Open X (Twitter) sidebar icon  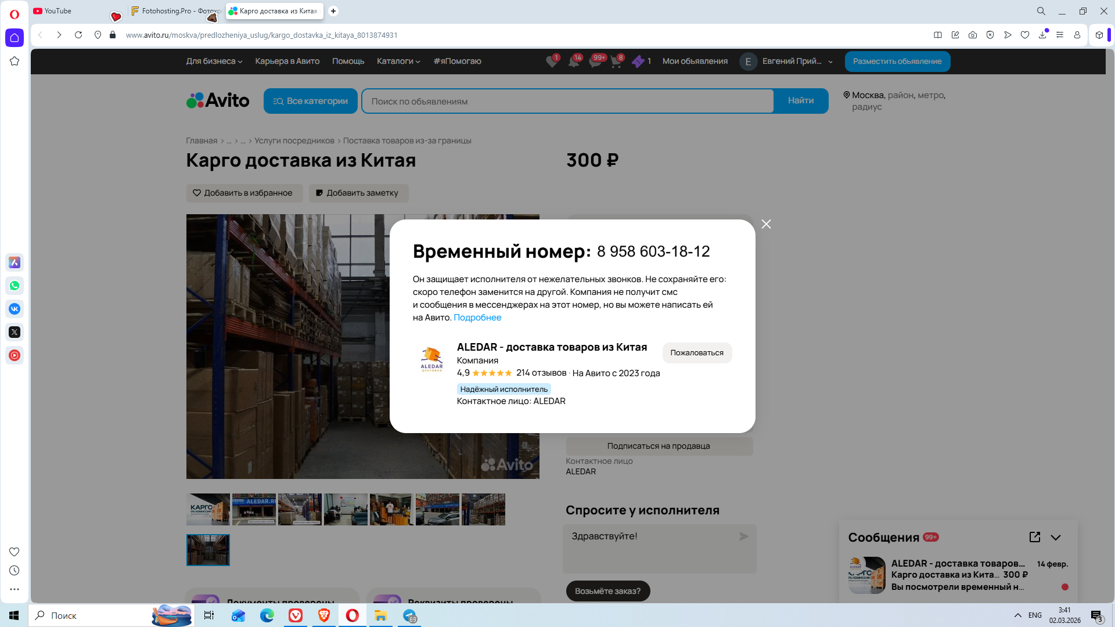point(15,332)
